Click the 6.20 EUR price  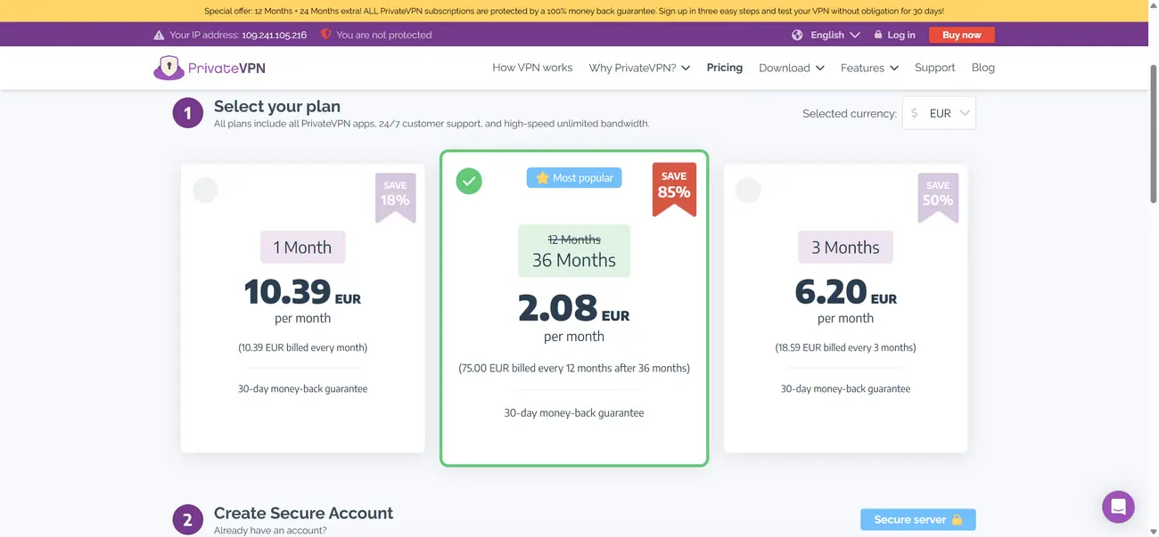click(845, 292)
